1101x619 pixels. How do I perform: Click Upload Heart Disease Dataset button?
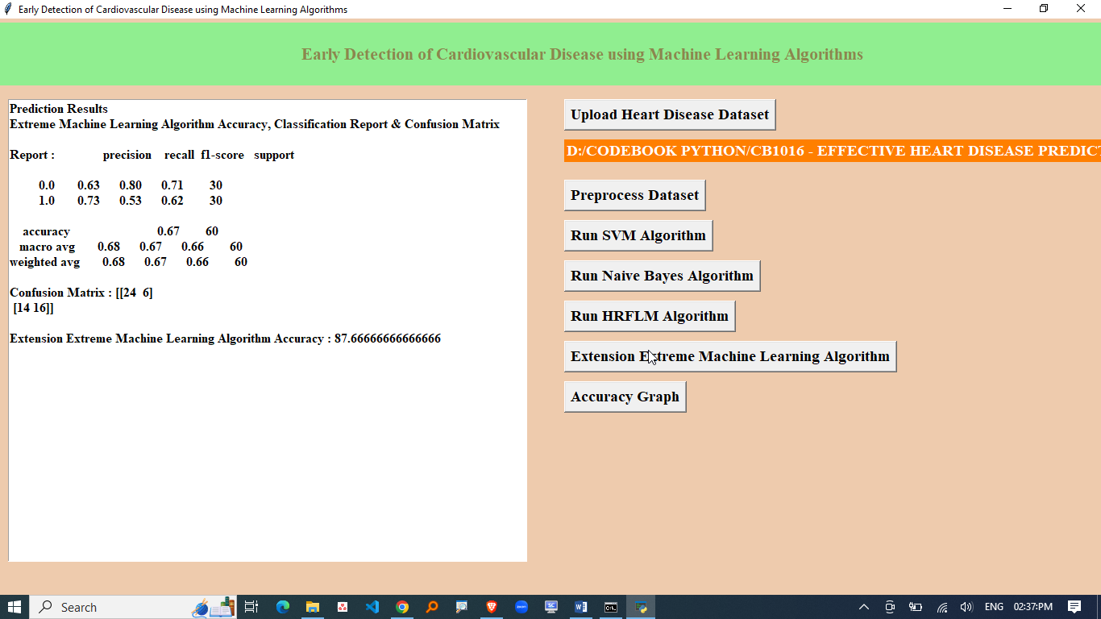670,114
